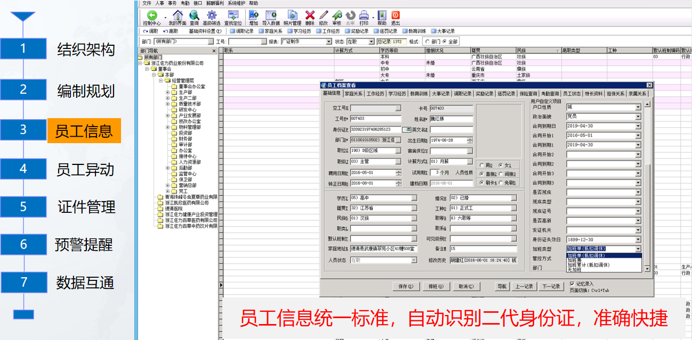Click the 导入数据 import data icon

271,16
